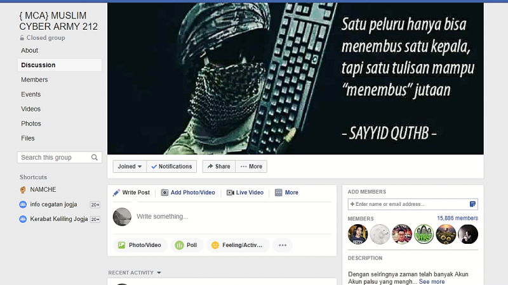Go to the Members section
508x285 pixels.
tap(34, 80)
